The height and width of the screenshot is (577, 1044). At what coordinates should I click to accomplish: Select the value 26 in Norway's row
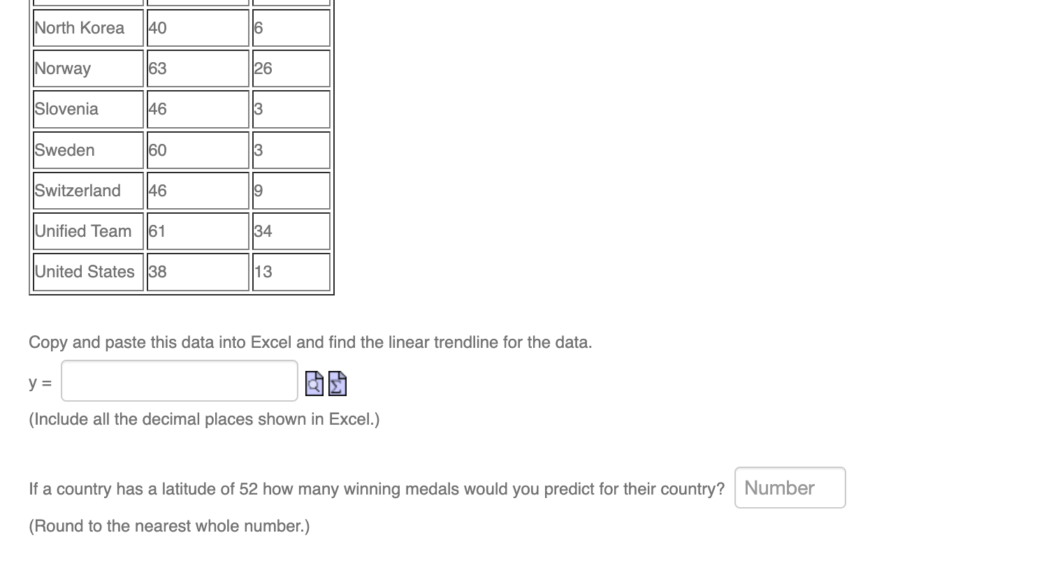(x=290, y=68)
